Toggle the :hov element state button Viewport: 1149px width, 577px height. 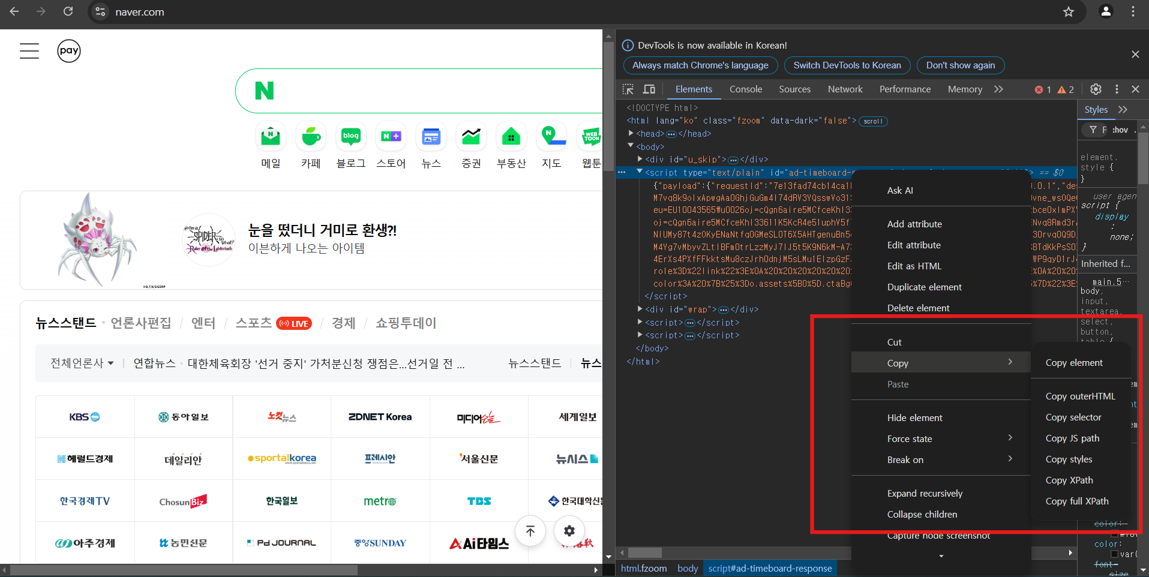[1120, 130]
